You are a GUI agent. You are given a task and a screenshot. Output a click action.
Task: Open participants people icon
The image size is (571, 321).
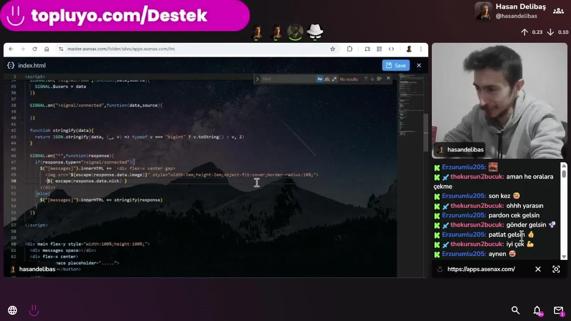(x=559, y=11)
